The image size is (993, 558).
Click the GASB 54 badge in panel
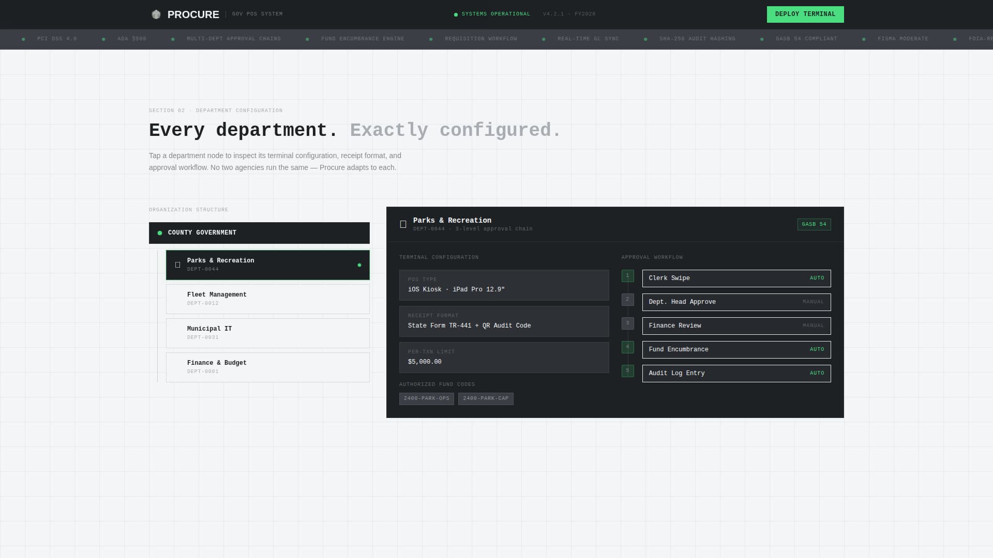point(814,224)
